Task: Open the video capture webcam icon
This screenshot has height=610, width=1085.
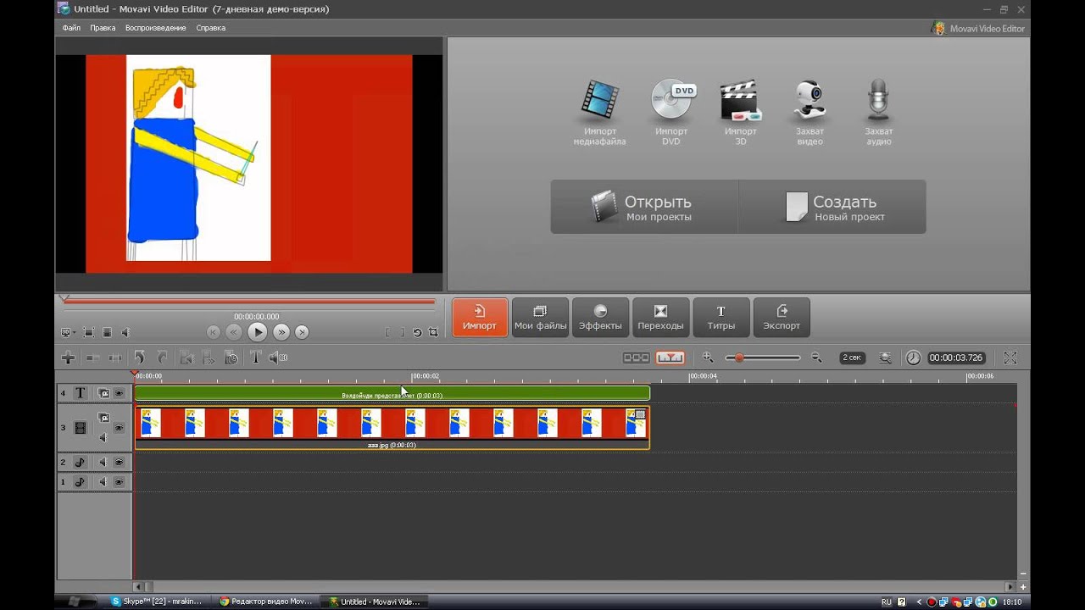Action: point(810,101)
